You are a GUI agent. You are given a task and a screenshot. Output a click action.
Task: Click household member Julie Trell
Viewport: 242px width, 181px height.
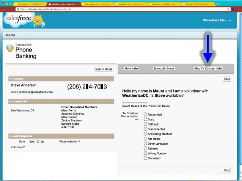click(x=68, y=127)
